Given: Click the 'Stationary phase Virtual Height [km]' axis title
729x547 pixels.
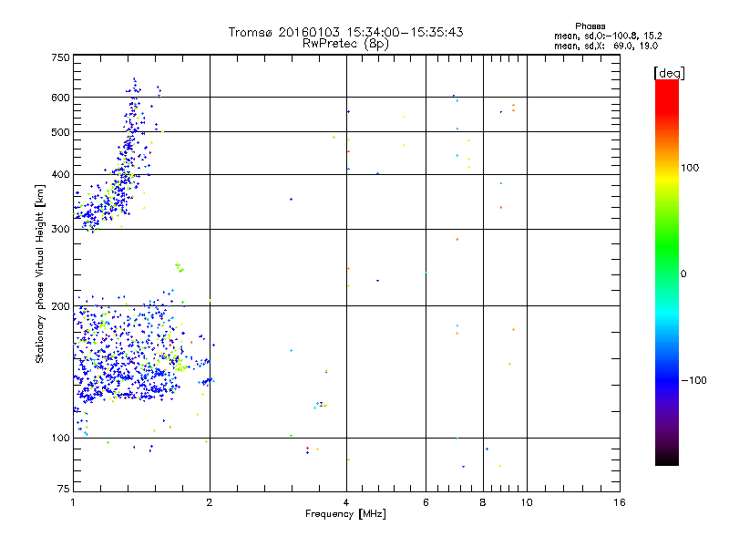Looking at the screenshot, I should pyautogui.click(x=39, y=273).
